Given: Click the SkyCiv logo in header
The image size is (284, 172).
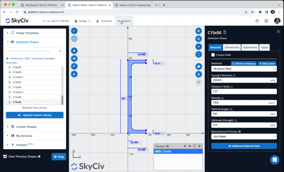Looking at the screenshot, I should pyautogui.click(x=17, y=21).
